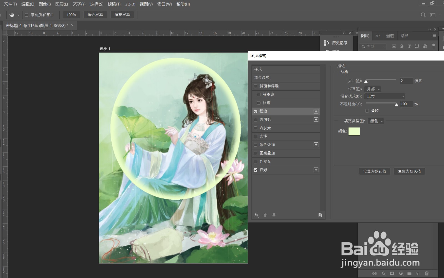Add another 内阴影 effect with plus icon
The image size is (444, 278).
(316, 119)
